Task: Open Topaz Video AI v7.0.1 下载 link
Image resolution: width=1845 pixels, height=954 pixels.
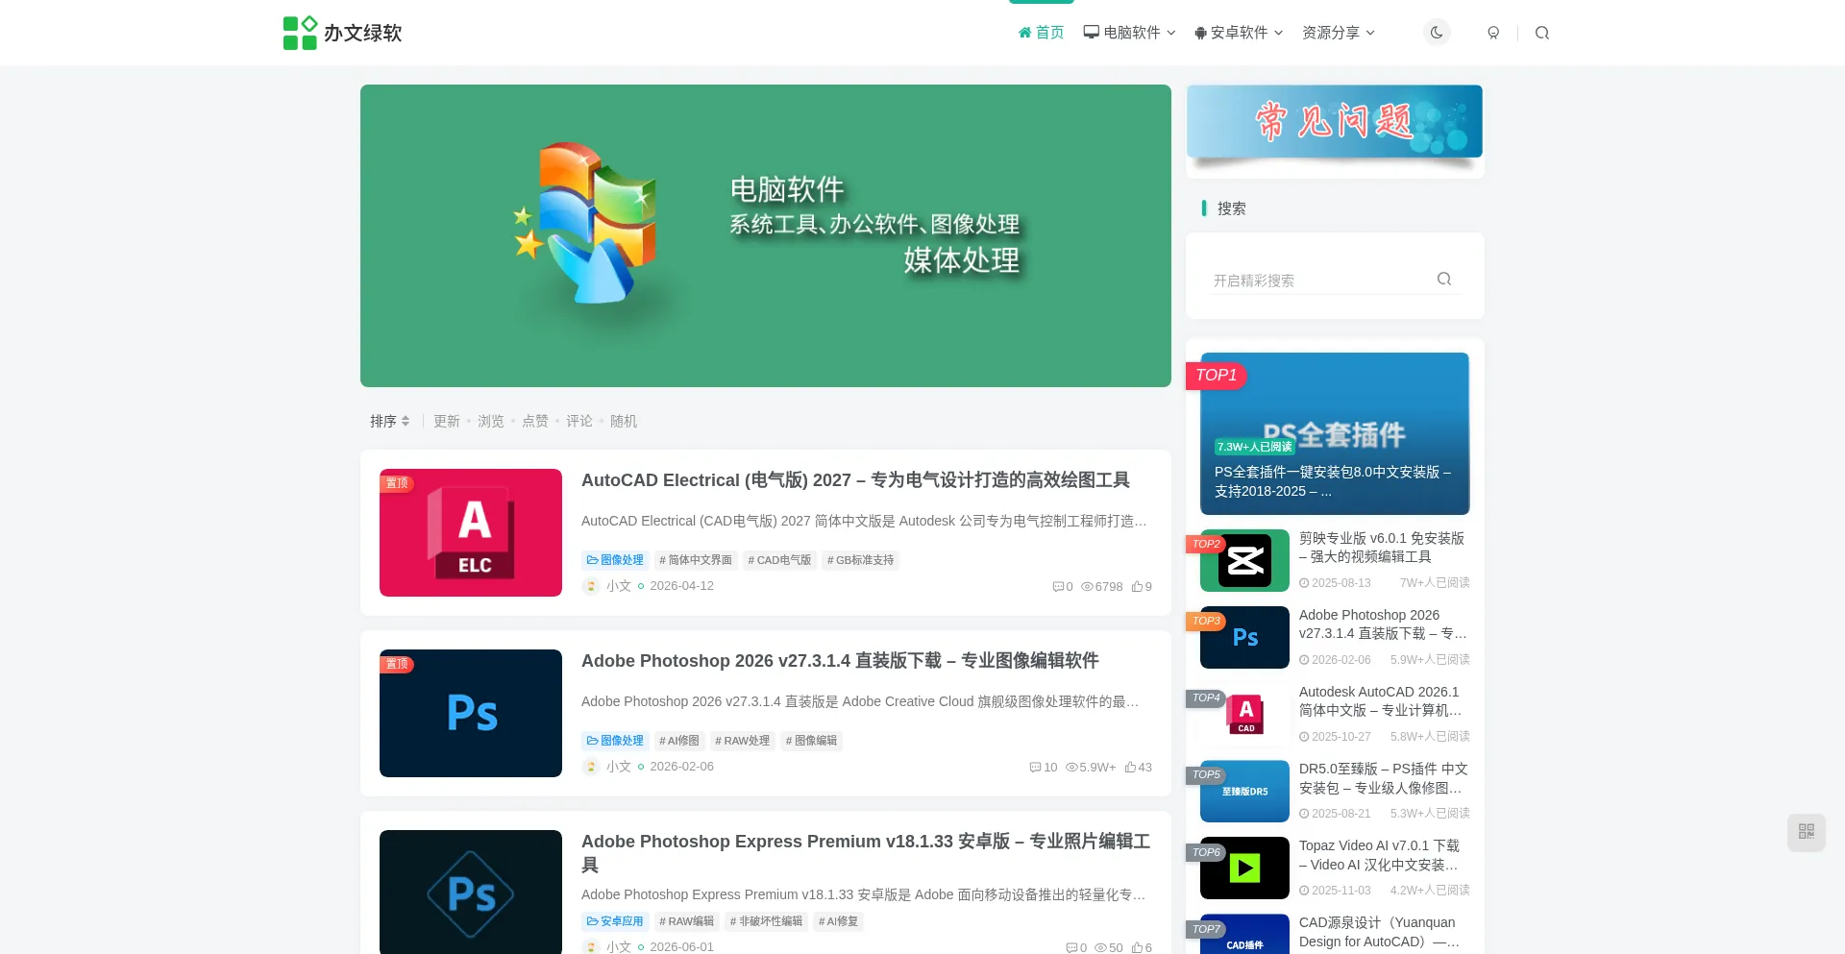Action: pos(1380,855)
